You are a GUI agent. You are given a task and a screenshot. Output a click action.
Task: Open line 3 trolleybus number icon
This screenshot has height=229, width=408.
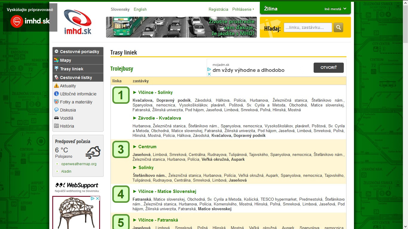point(121,149)
